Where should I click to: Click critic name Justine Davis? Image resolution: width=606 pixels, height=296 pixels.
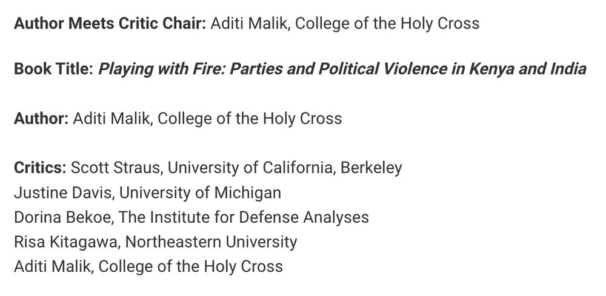pyautogui.click(x=64, y=192)
